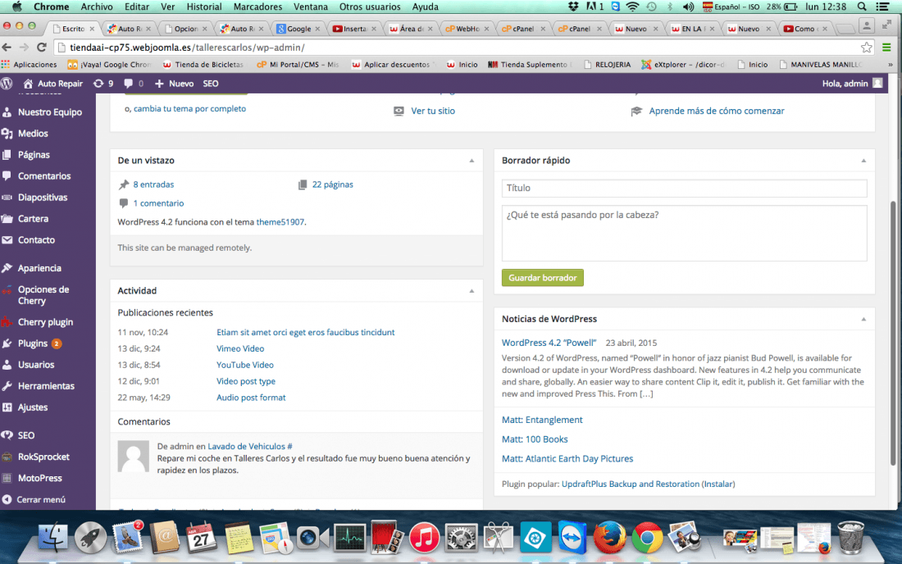
Task: Open the Marcadores menu in menu bar
Action: 257,7
